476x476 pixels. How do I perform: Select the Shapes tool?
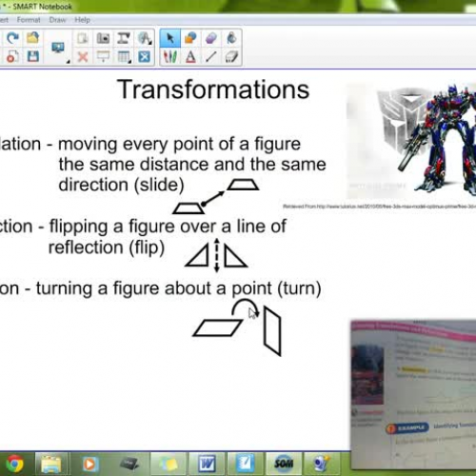[x=190, y=38]
